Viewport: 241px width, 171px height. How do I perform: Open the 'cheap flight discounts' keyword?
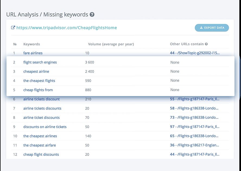click(41, 154)
